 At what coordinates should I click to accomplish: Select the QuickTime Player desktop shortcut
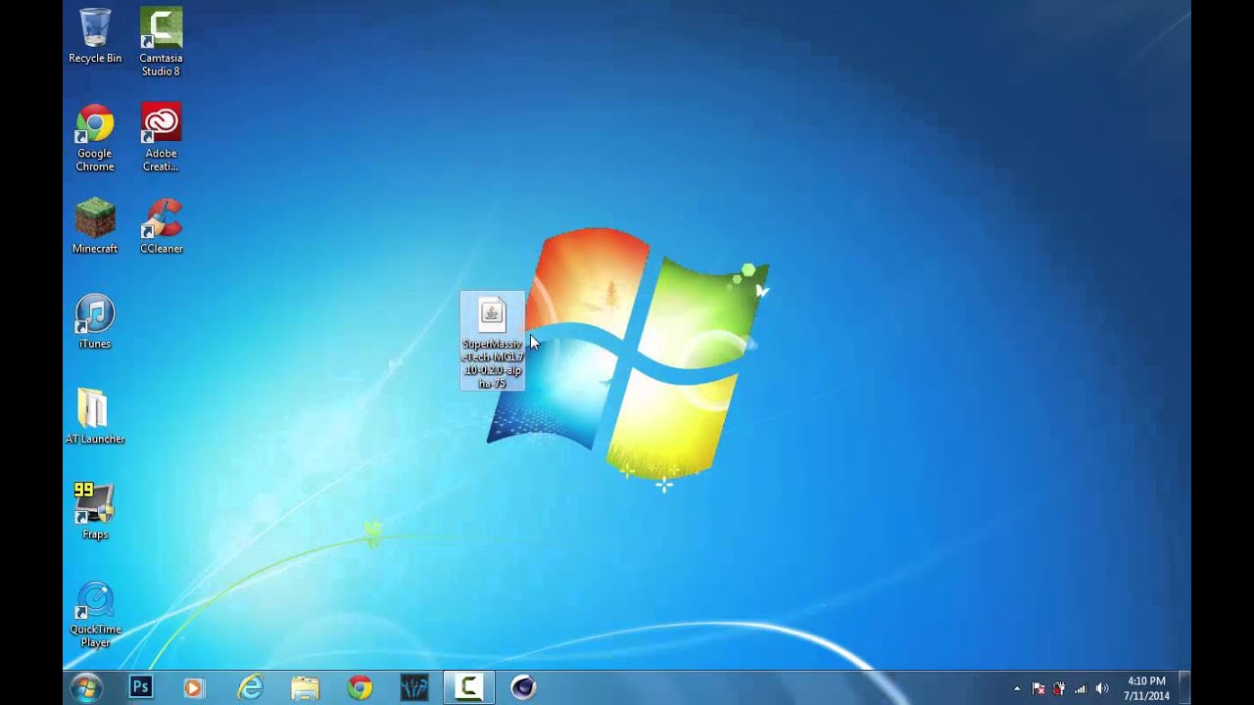coord(95,615)
